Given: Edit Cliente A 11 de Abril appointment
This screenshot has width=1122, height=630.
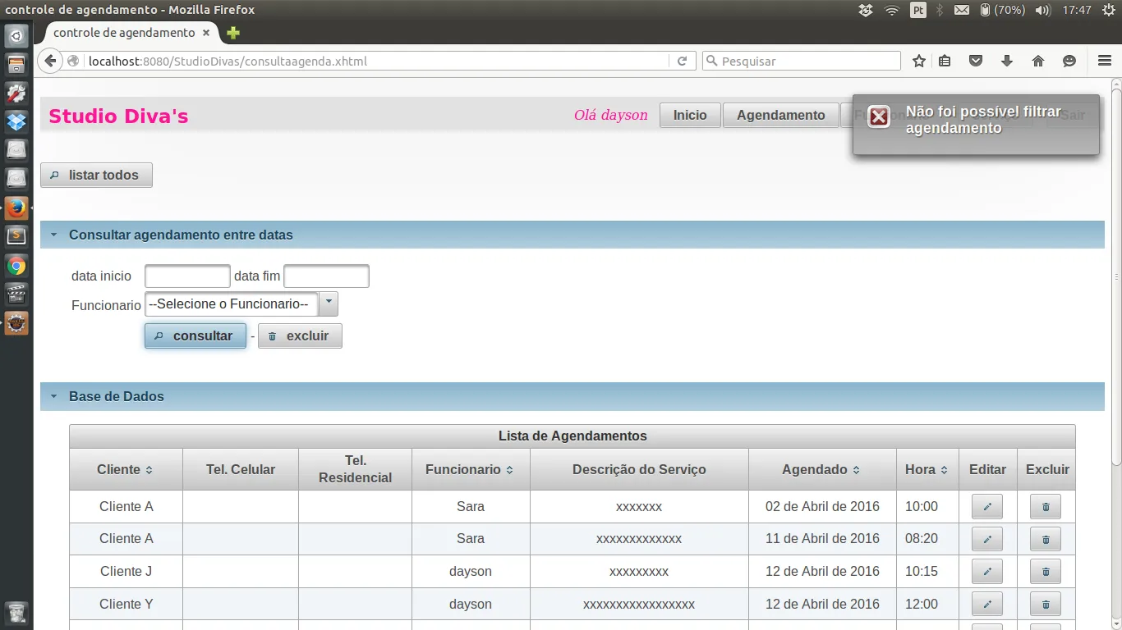Looking at the screenshot, I should [x=987, y=539].
